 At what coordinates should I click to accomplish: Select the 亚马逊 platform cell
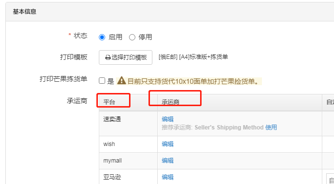tap(128, 177)
